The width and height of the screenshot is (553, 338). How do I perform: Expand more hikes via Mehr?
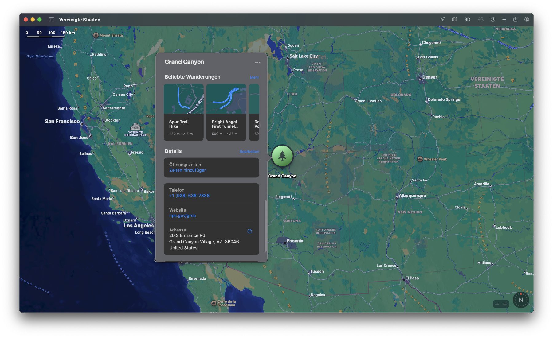tap(254, 77)
